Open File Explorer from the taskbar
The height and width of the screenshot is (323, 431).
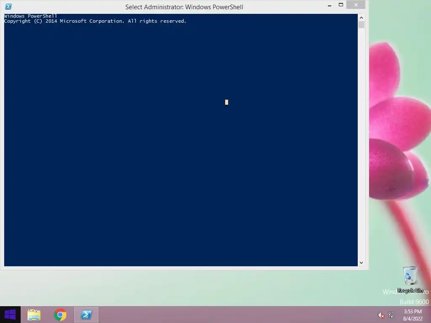pyautogui.click(x=34, y=315)
